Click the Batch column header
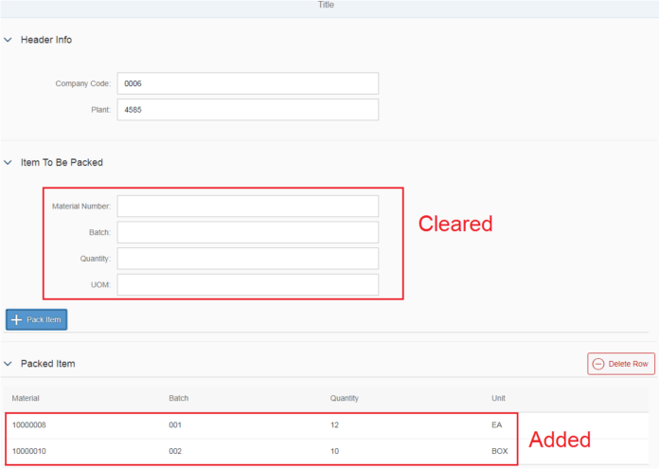659x469 pixels. click(179, 398)
